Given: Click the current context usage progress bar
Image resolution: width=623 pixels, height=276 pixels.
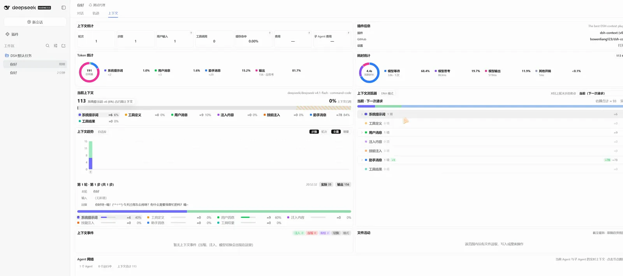Looking at the screenshot, I should [214, 108].
